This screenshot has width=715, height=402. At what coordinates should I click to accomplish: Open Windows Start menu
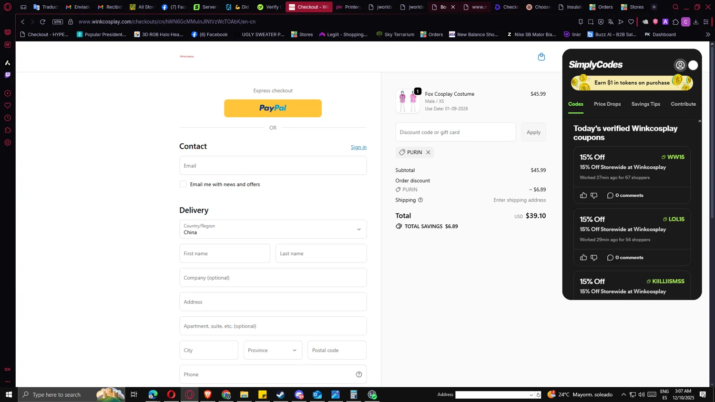(9, 394)
